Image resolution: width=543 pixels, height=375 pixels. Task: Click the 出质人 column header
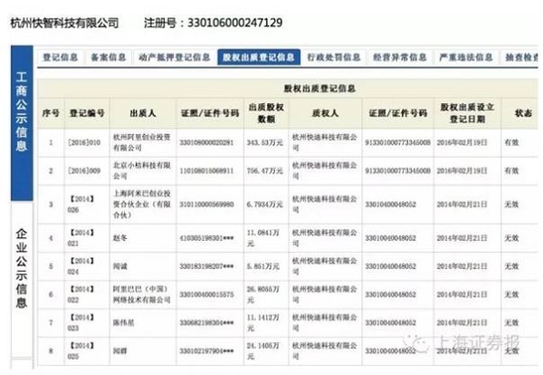coord(143,113)
